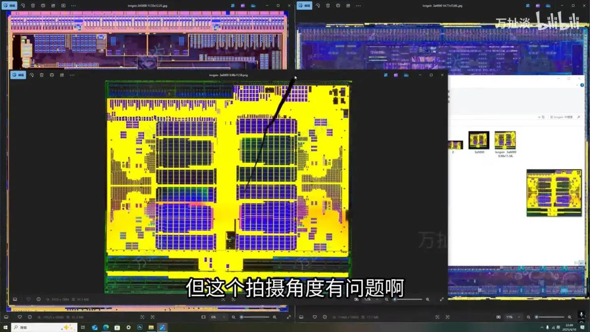Favorite the image in 3a4000 window
Viewport: 590px width, 332px height.
(x=315, y=317)
